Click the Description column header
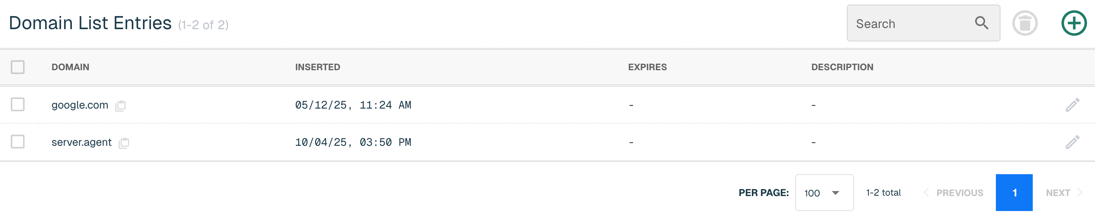The width and height of the screenshot is (1095, 221). coord(842,67)
